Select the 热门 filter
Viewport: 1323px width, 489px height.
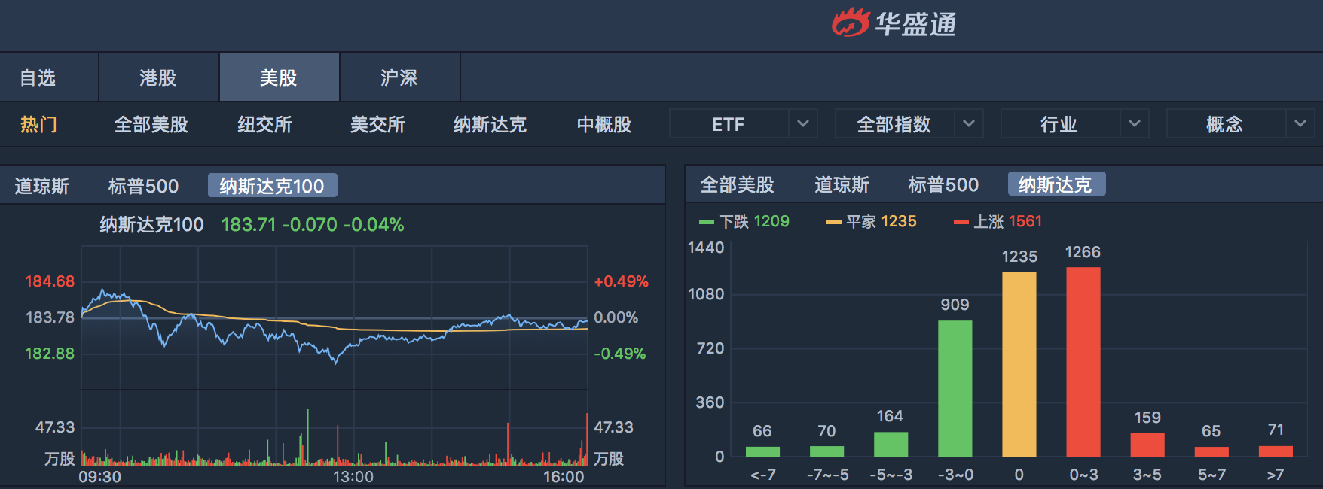click(38, 124)
